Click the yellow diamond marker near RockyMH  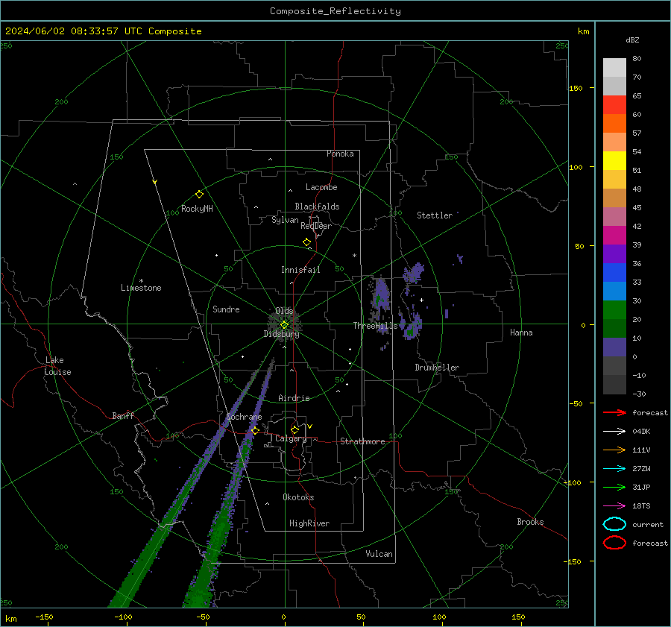coord(199,195)
